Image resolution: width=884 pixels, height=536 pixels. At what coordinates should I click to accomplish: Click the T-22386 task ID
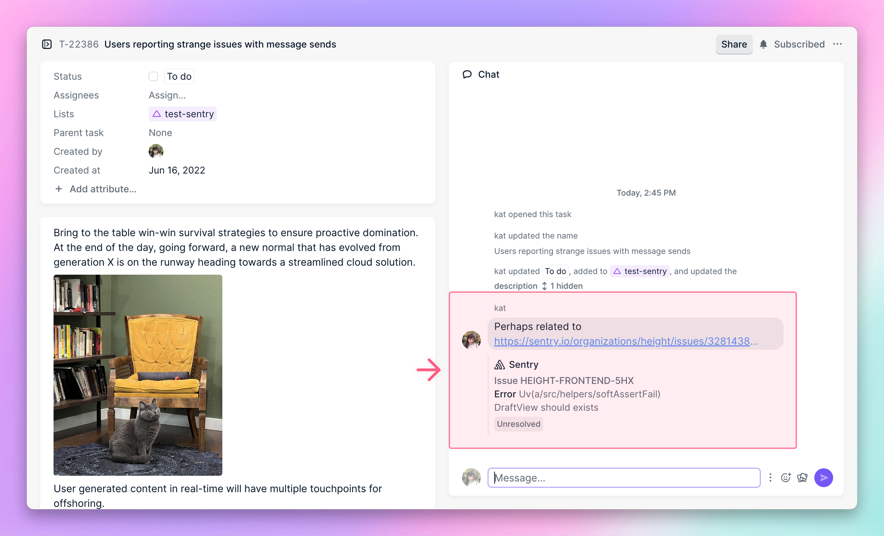click(x=79, y=44)
